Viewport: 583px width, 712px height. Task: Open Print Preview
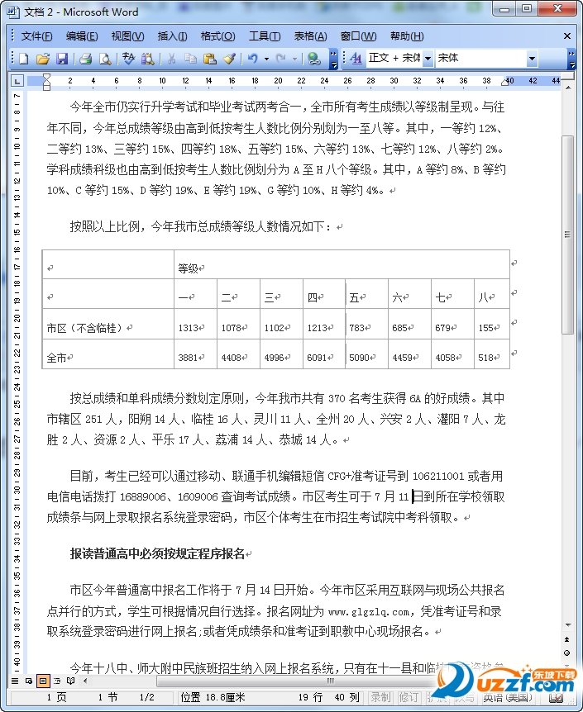[x=105, y=58]
